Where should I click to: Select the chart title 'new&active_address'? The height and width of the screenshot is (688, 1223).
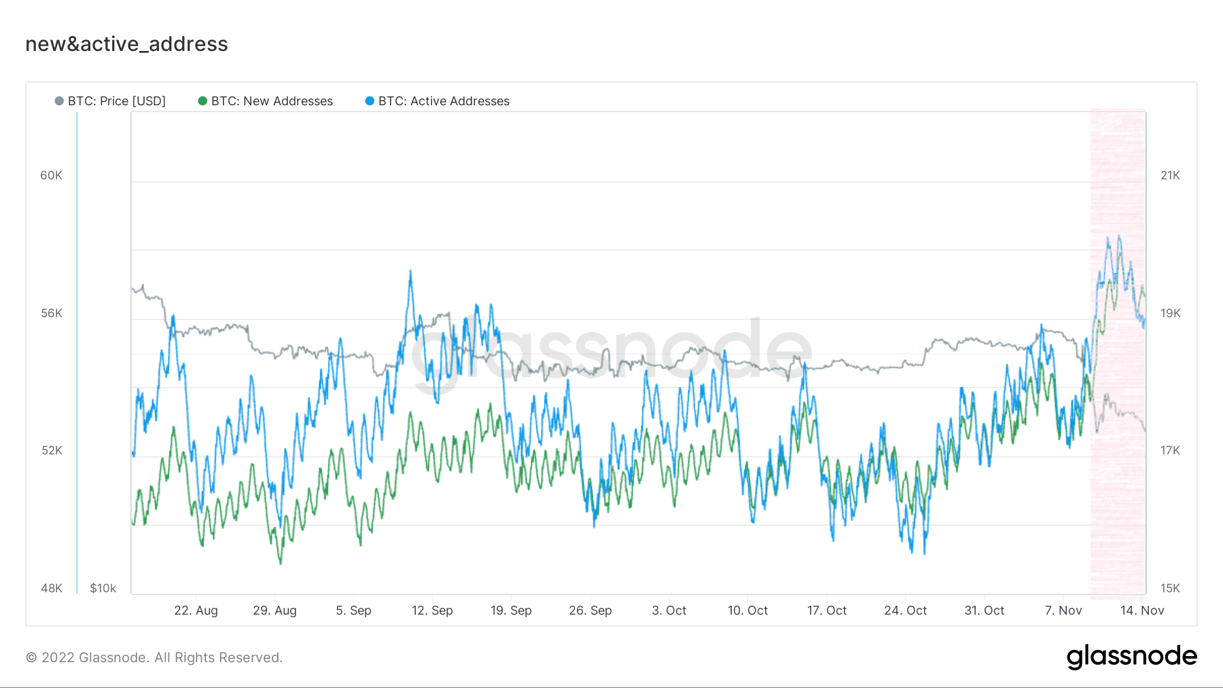pyautogui.click(x=126, y=44)
